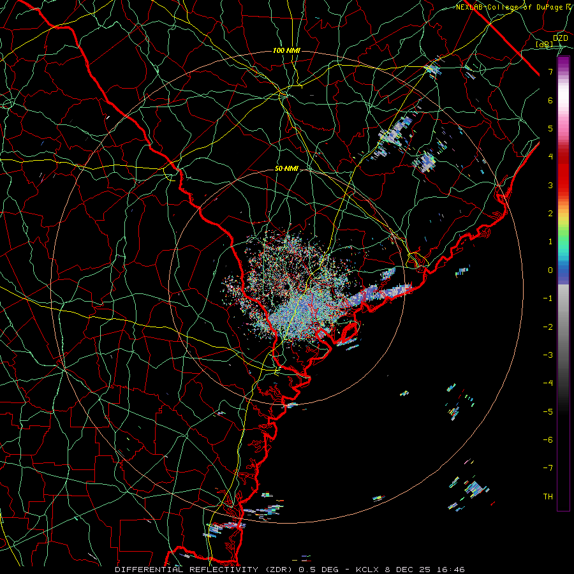Click the 5 value on the color scale
This screenshot has width=574, height=574.
pyautogui.click(x=550, y=128)
